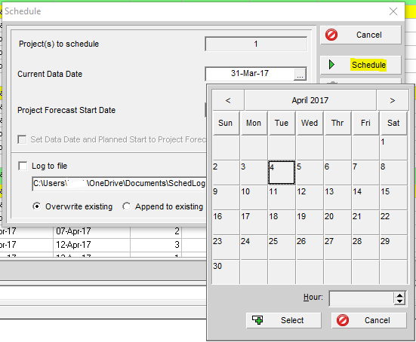
Task: Click the green plus icon on Select
Action: [257, 319]
